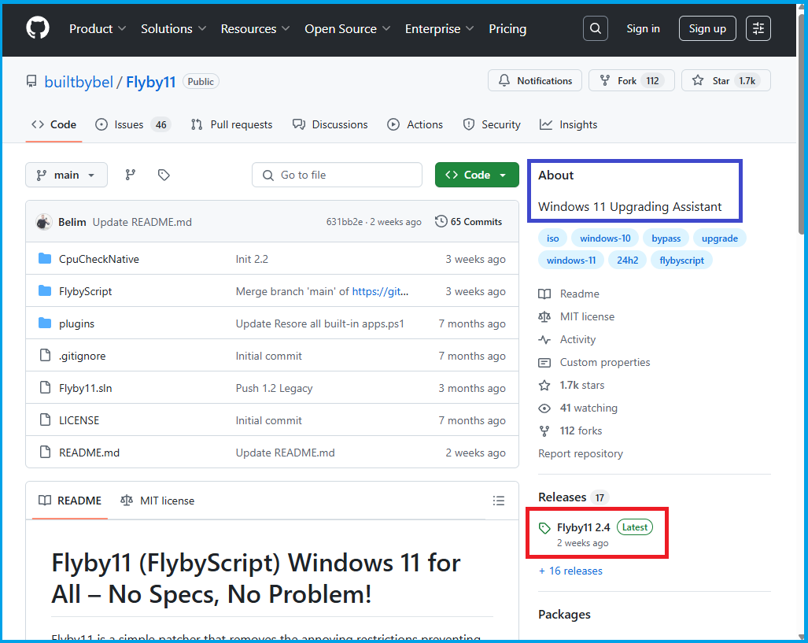The height and width of the screenshot is (643, 808).
Task: Select the iso topic tag
Action: tap(552, 238)
